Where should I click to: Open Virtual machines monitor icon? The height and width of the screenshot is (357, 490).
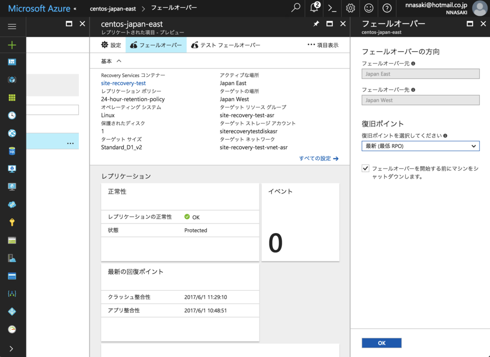(12, 187)
